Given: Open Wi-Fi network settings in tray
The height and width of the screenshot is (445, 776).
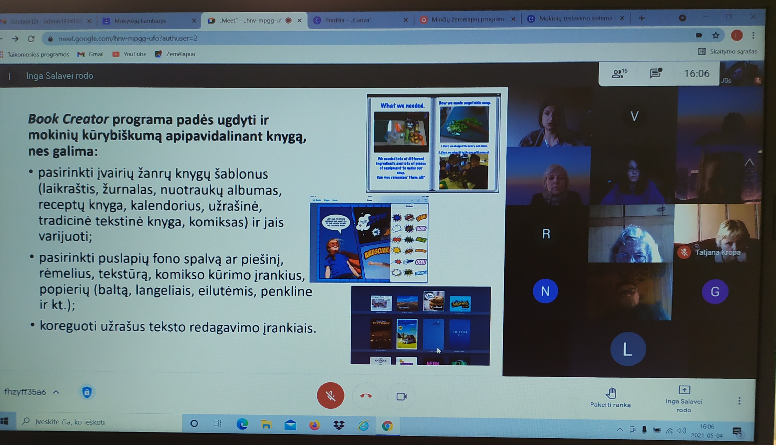Looking at the screenshot, I should click(670, 431).
